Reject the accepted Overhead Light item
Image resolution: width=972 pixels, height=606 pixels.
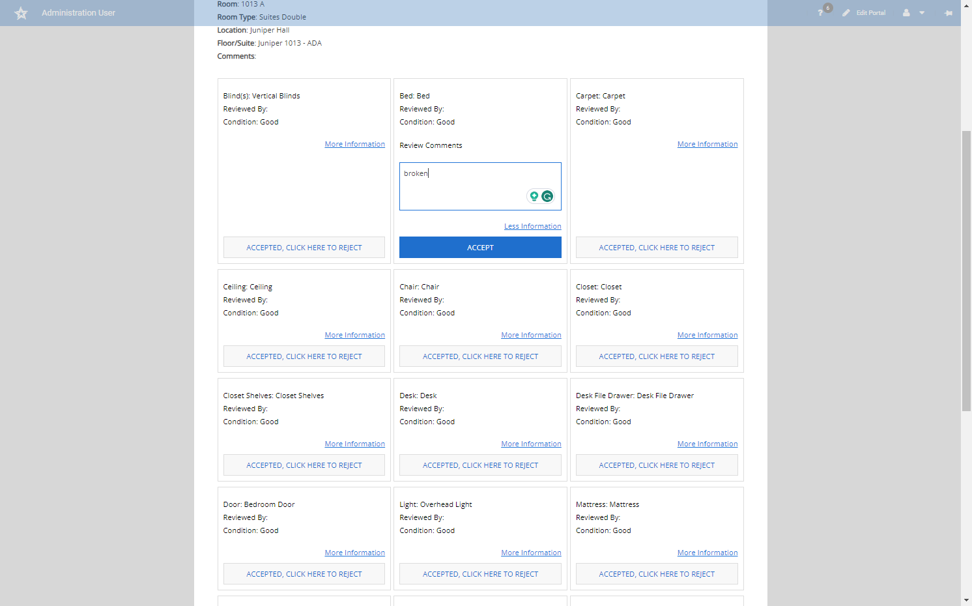coord(480,574)
